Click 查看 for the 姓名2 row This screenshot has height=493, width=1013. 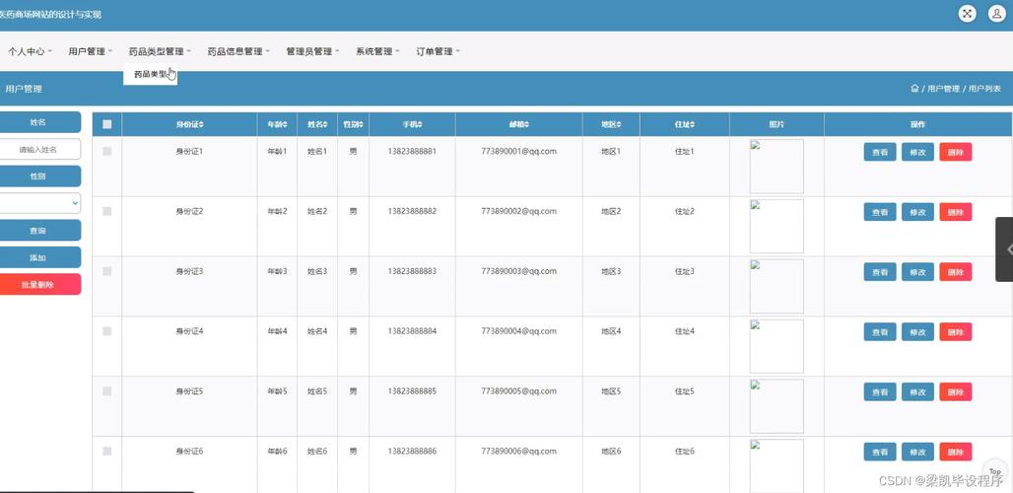pyautogui.click(x=880, y=212)
